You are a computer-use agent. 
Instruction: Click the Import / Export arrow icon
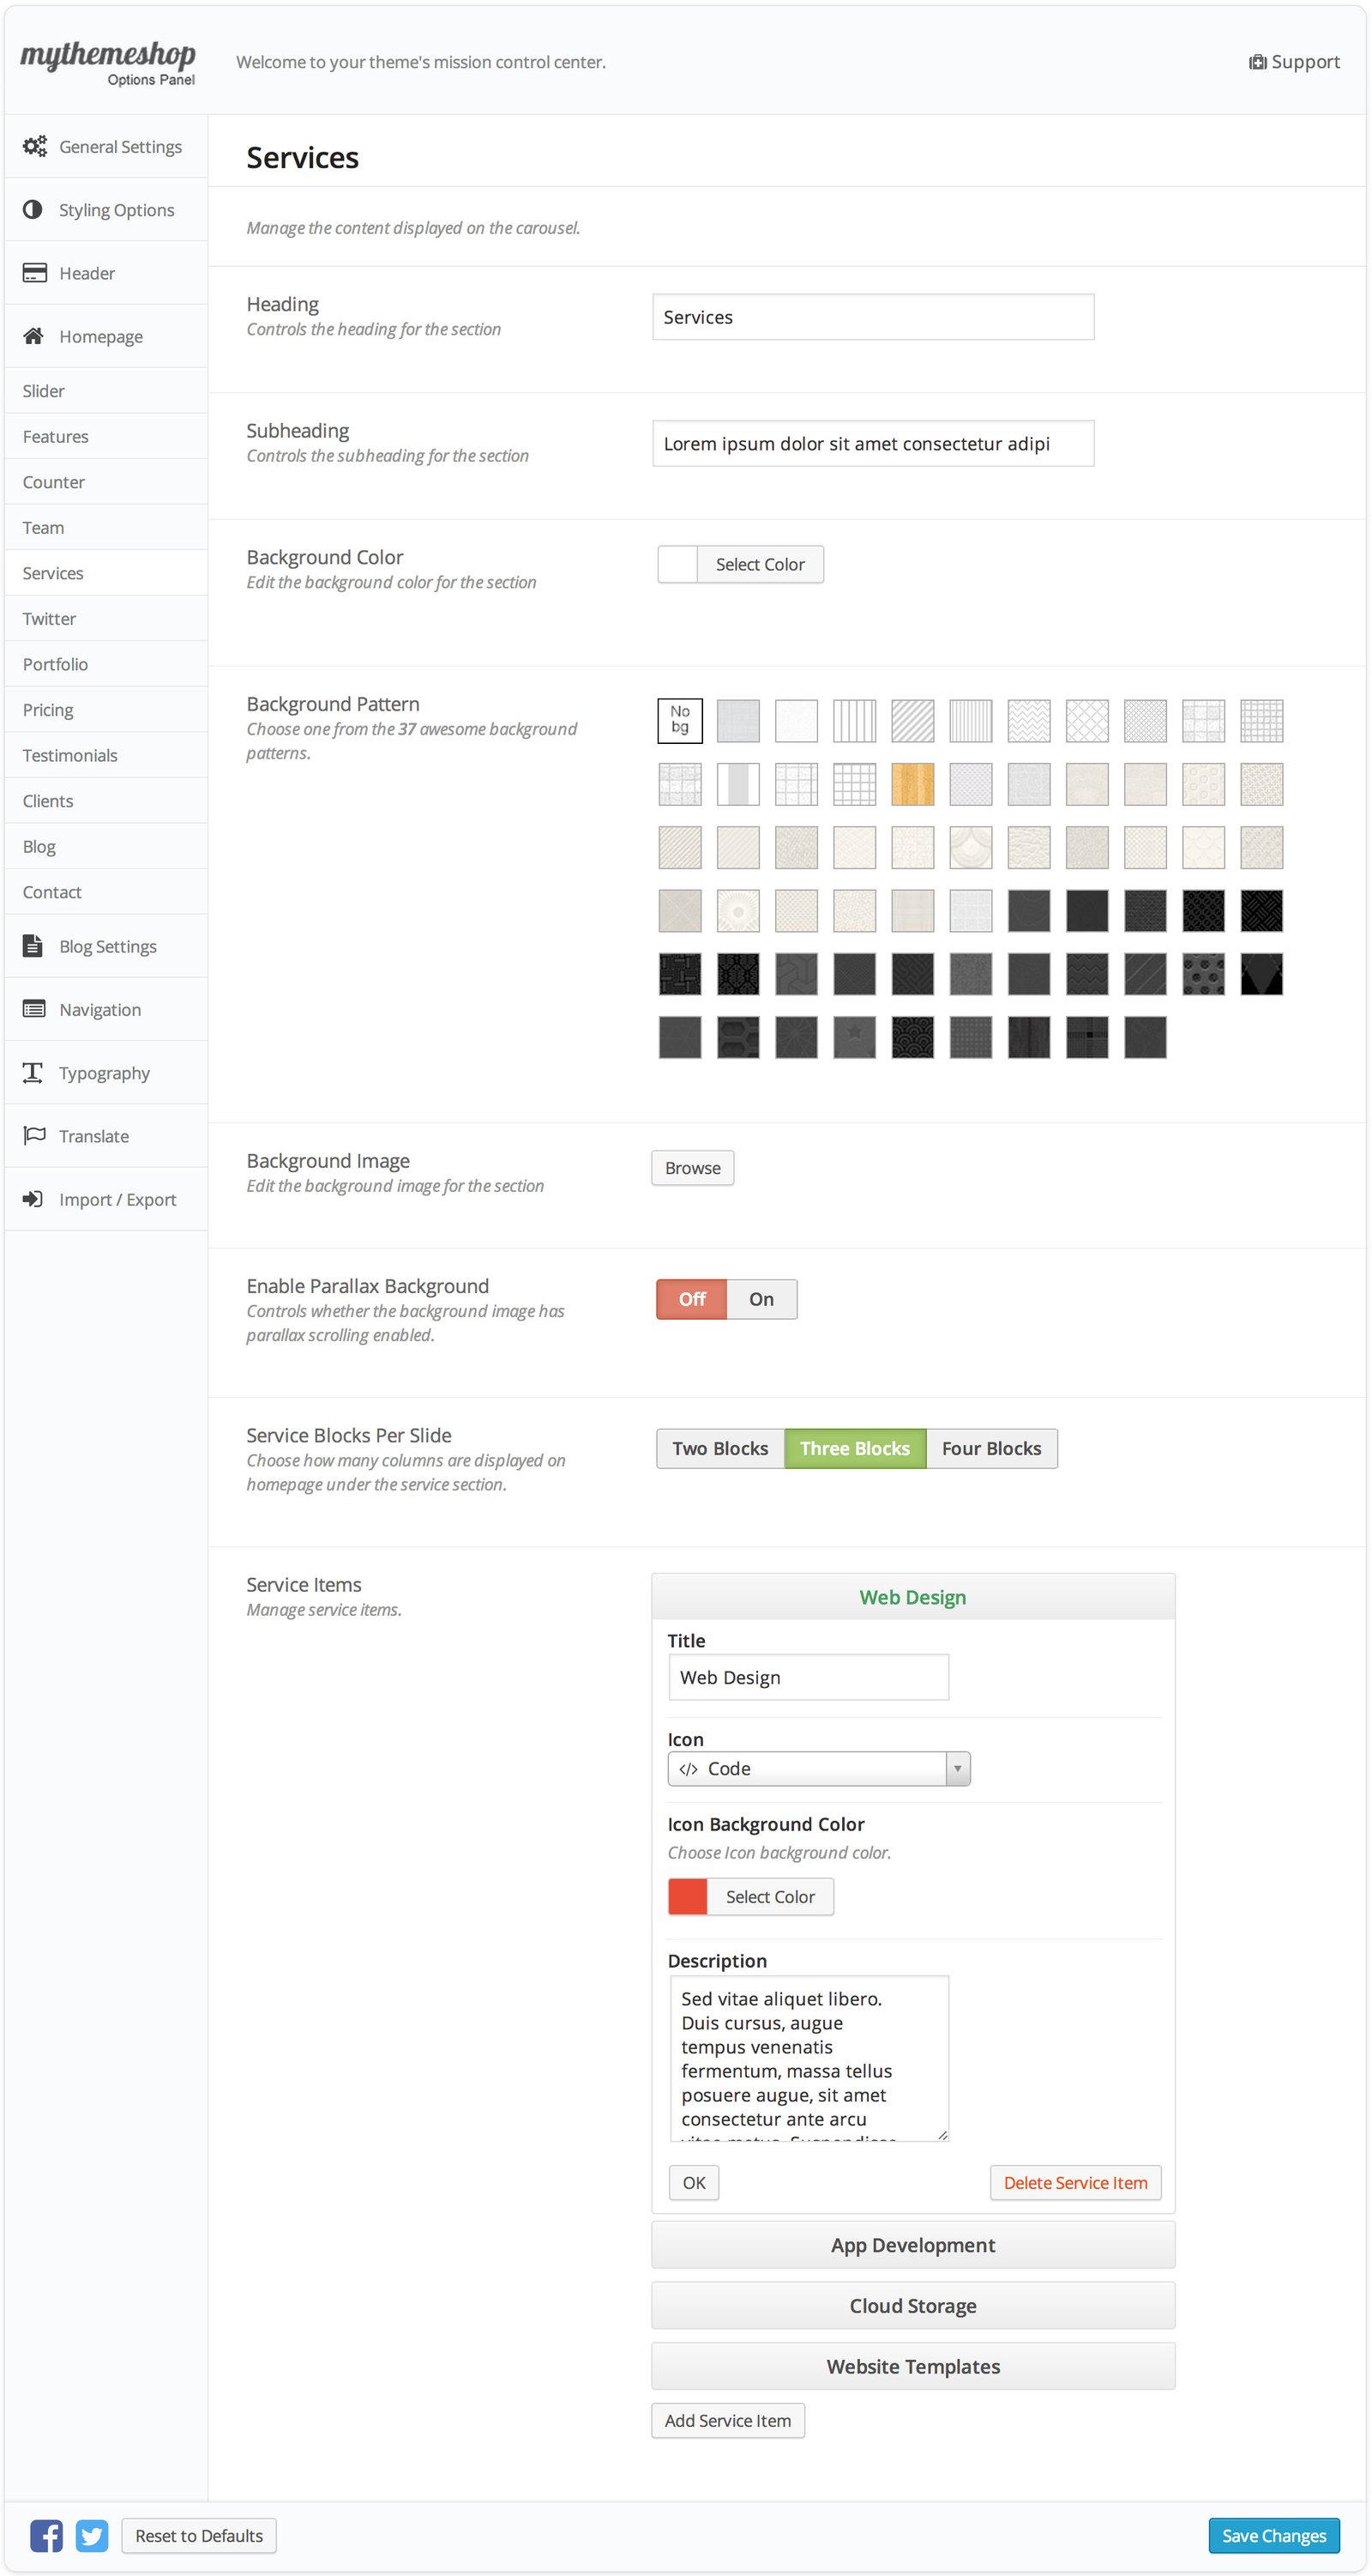pyautogui.click(x=33, y=1198)
